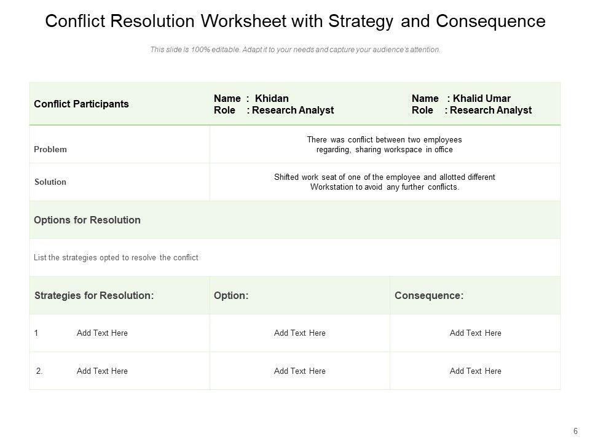Click the participant name "Khidan"
This screenshot has height=442, width=590.
coord(272,98)
